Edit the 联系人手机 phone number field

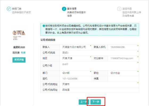pos(123,47)
